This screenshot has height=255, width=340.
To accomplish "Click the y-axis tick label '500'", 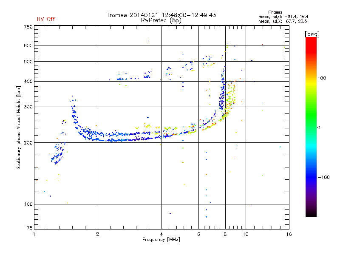I will [x=28, y=62].
